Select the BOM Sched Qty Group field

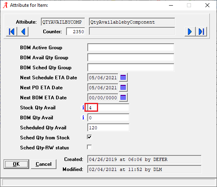[x=131, y=67]
